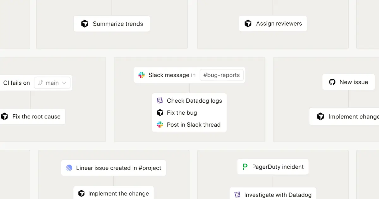Expand the chevron next to main

click(x=64, y=83)
